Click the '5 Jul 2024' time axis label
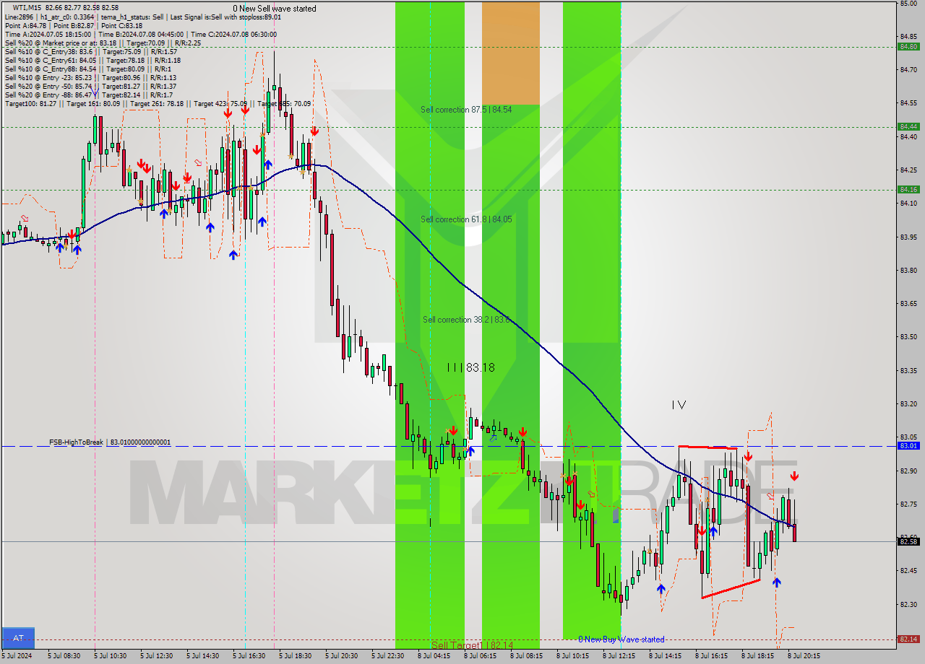Screen dimensions: 925x664 (x=18, y=656)
